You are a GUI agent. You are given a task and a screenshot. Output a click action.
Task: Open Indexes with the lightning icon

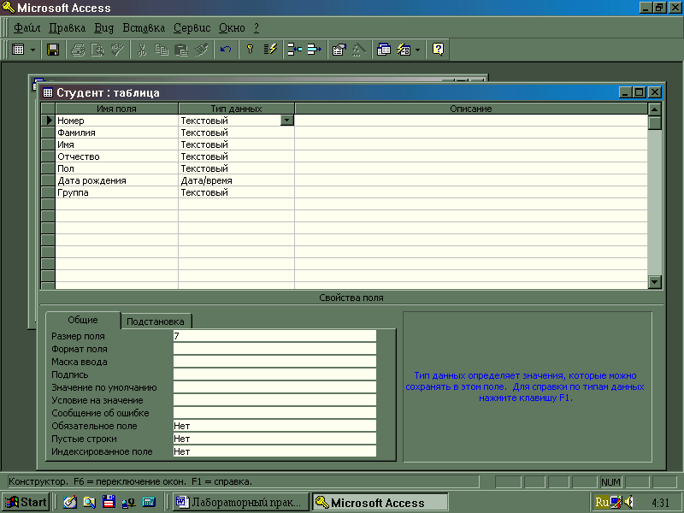click(270, 50)
